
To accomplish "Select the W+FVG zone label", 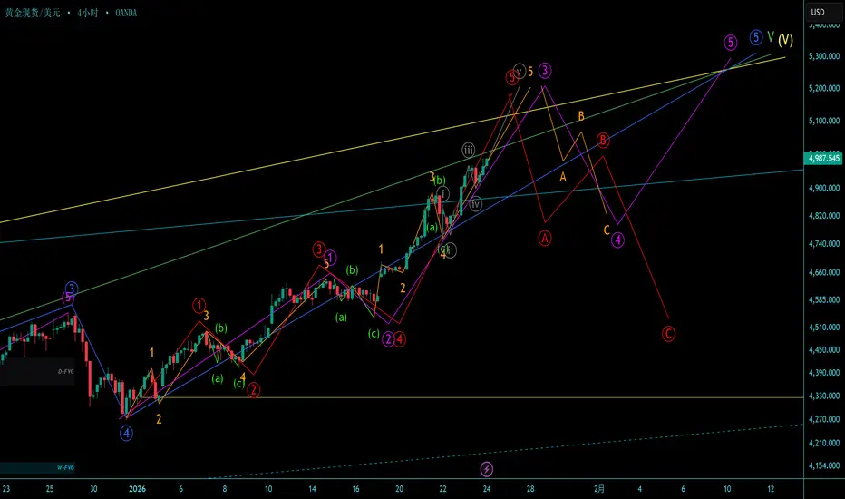I will pos(65,468).
